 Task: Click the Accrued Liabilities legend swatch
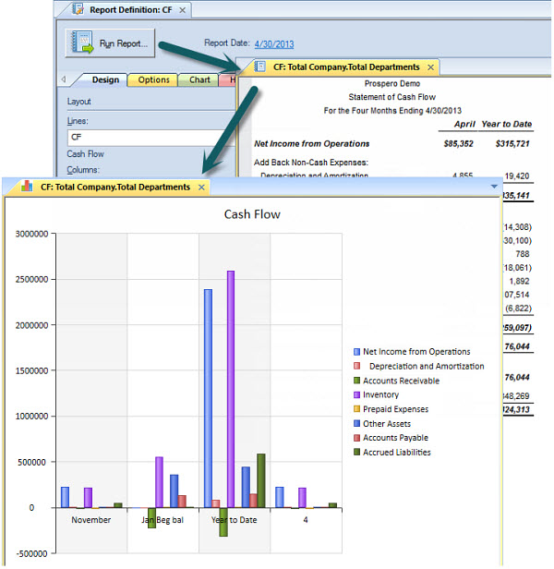point(356,453)
